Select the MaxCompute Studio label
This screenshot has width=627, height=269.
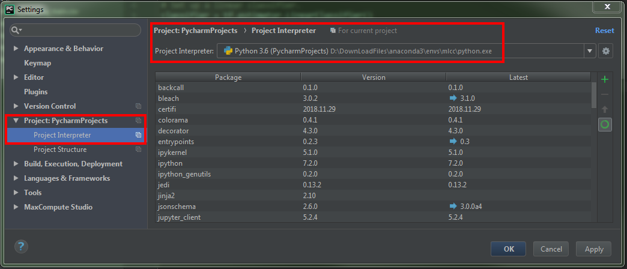[x=58, y=207]
